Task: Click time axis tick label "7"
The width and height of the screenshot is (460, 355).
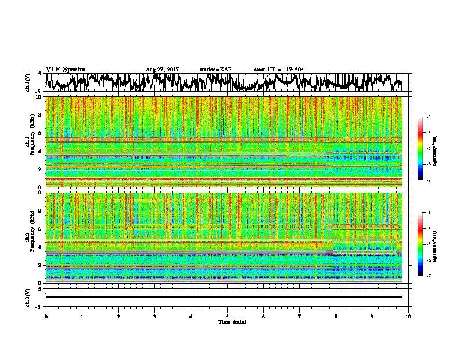Action: click(300, 316)
